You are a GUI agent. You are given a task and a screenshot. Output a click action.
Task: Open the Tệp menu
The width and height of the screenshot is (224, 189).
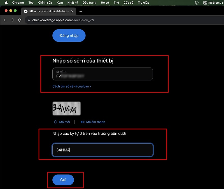[x=31, y=3]
